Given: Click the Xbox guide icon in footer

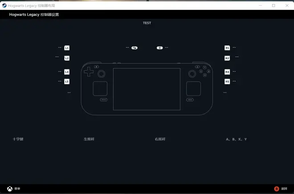Looking at the screenshot, I should (10, 189).
